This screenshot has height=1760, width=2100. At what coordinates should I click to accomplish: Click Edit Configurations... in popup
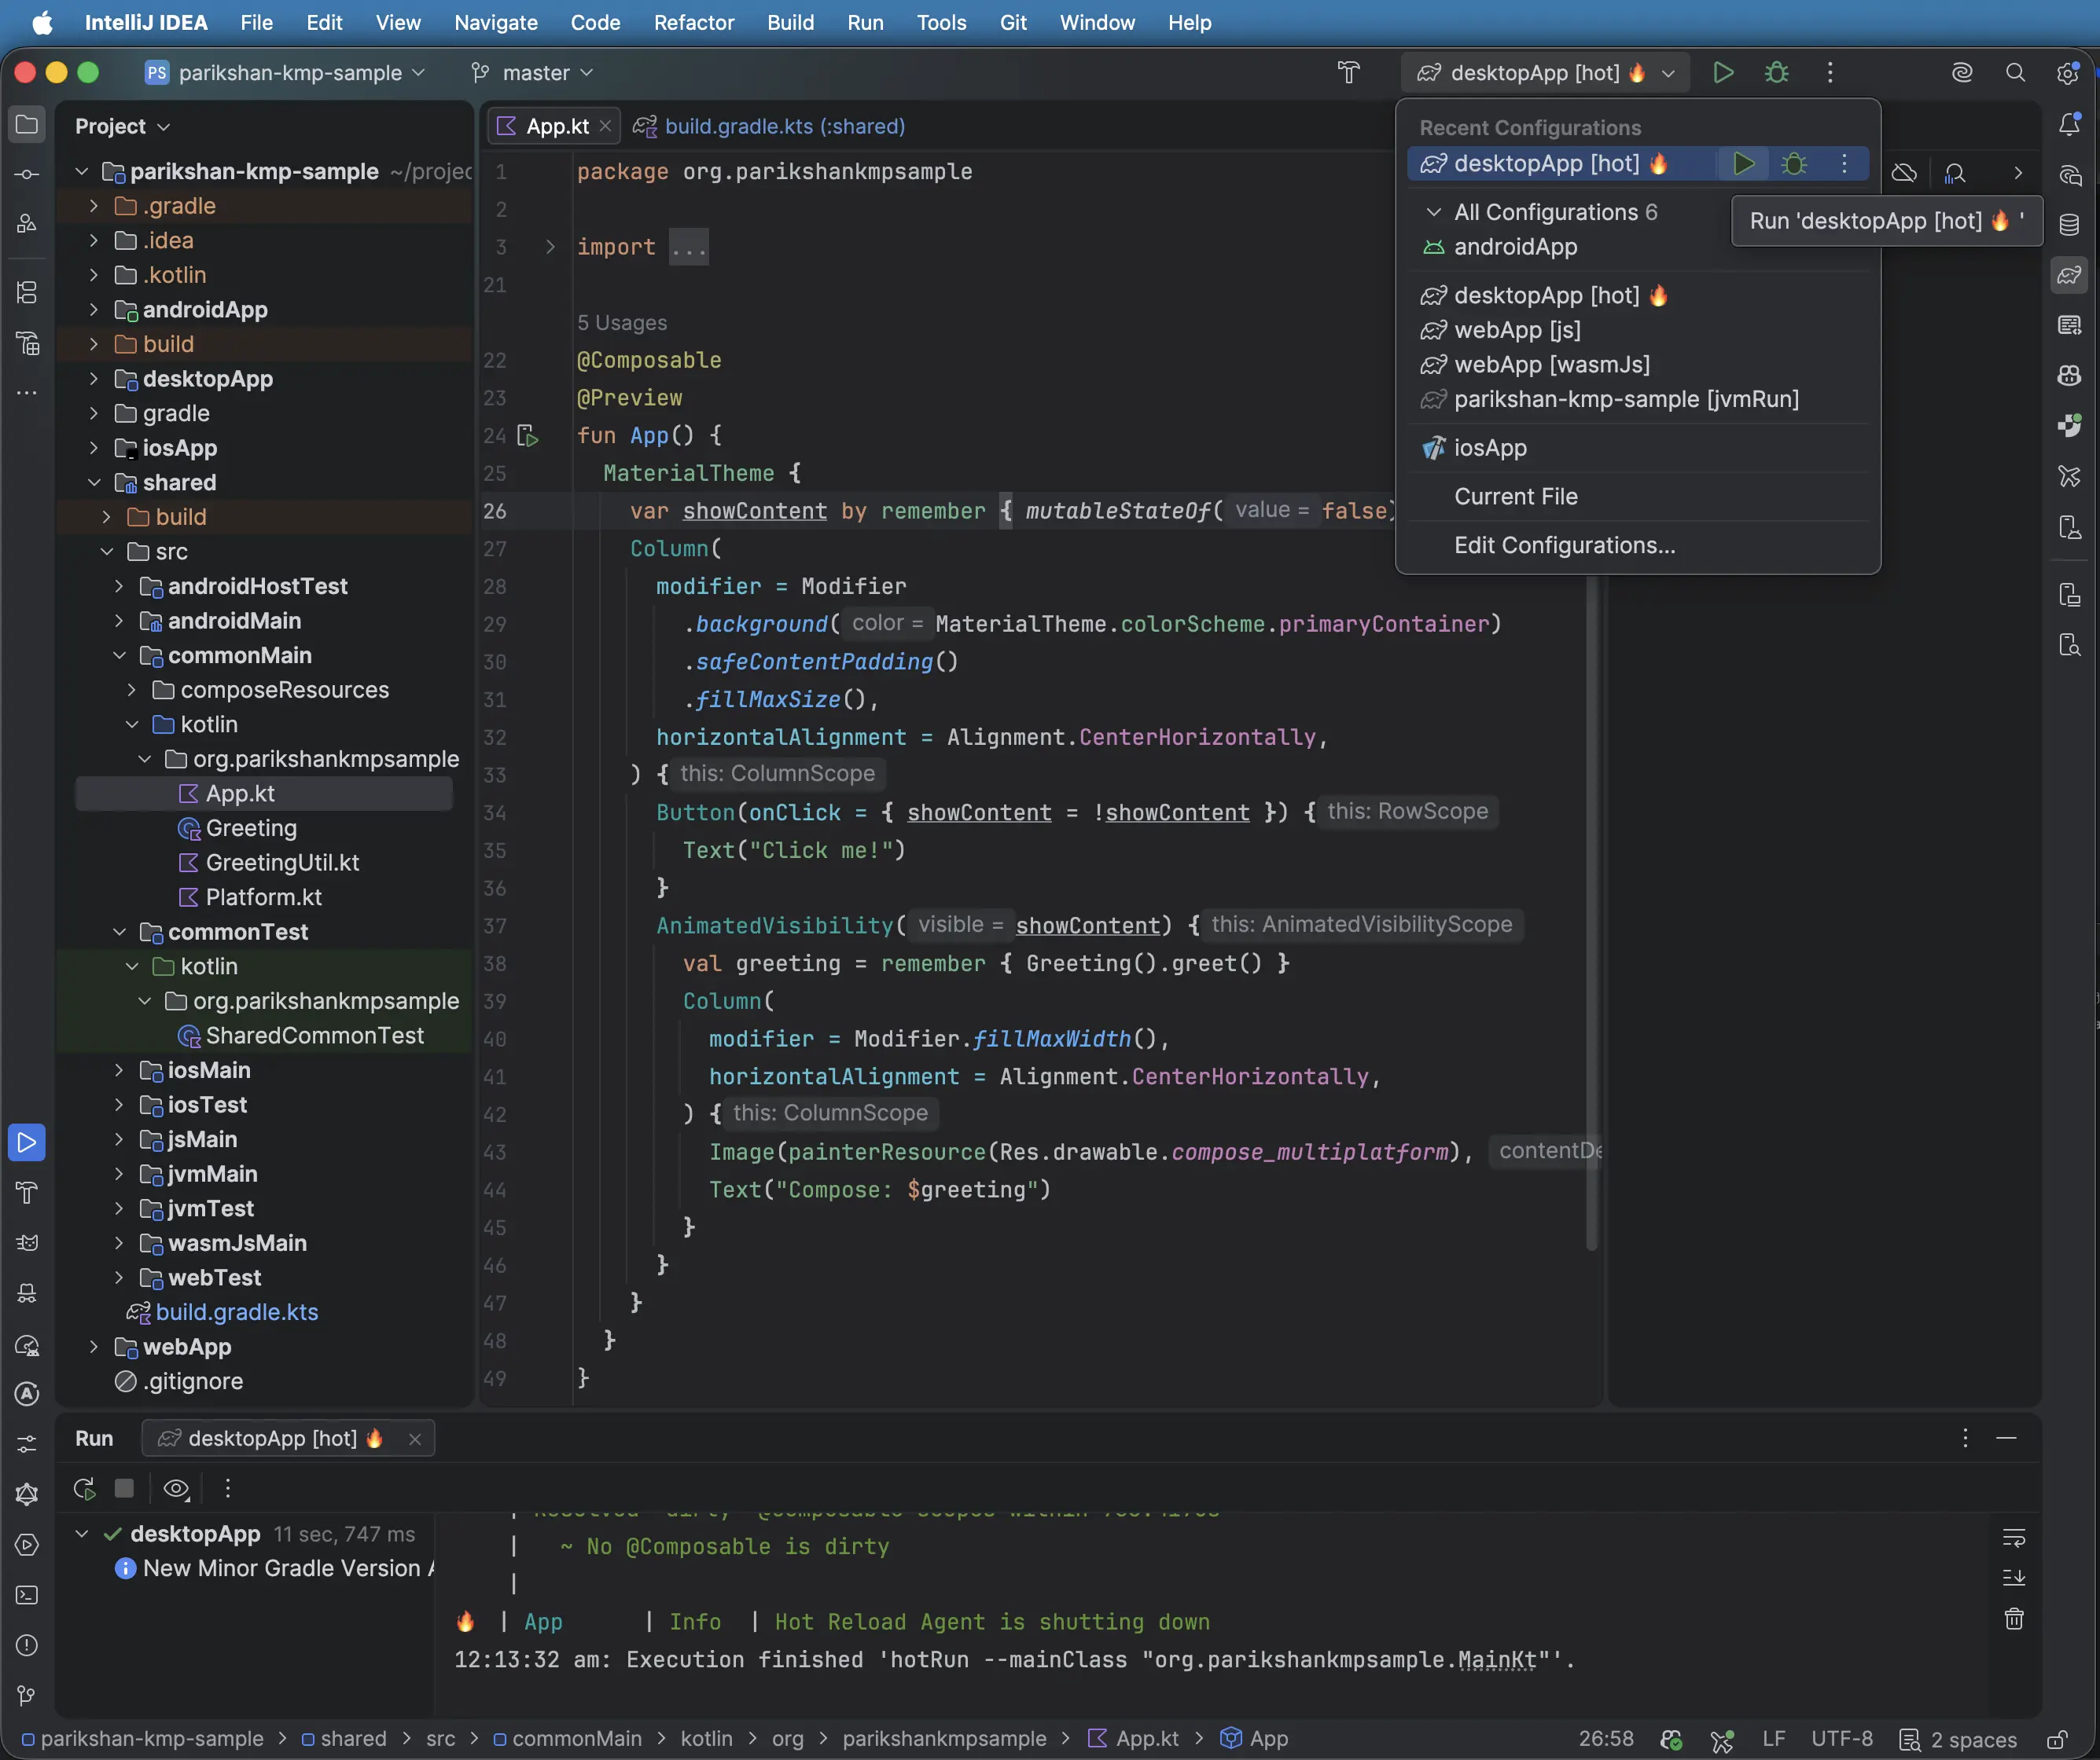(x=1565, y=546)
